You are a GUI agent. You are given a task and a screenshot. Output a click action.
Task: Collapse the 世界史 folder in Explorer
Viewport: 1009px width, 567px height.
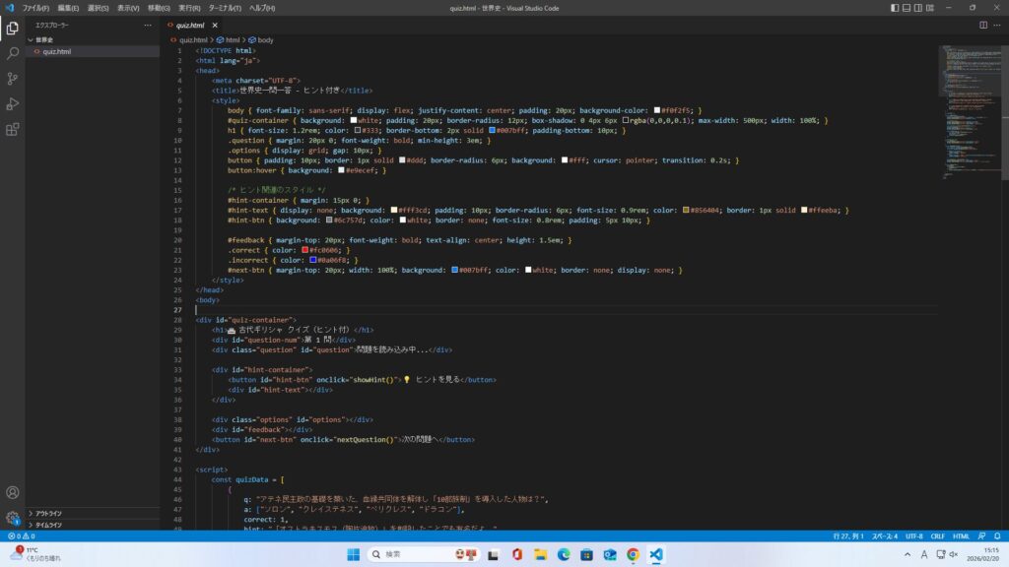coord(44,39)
